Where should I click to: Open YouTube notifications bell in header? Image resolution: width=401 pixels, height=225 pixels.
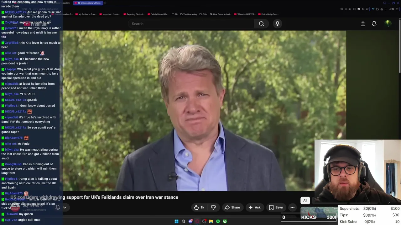374,24
